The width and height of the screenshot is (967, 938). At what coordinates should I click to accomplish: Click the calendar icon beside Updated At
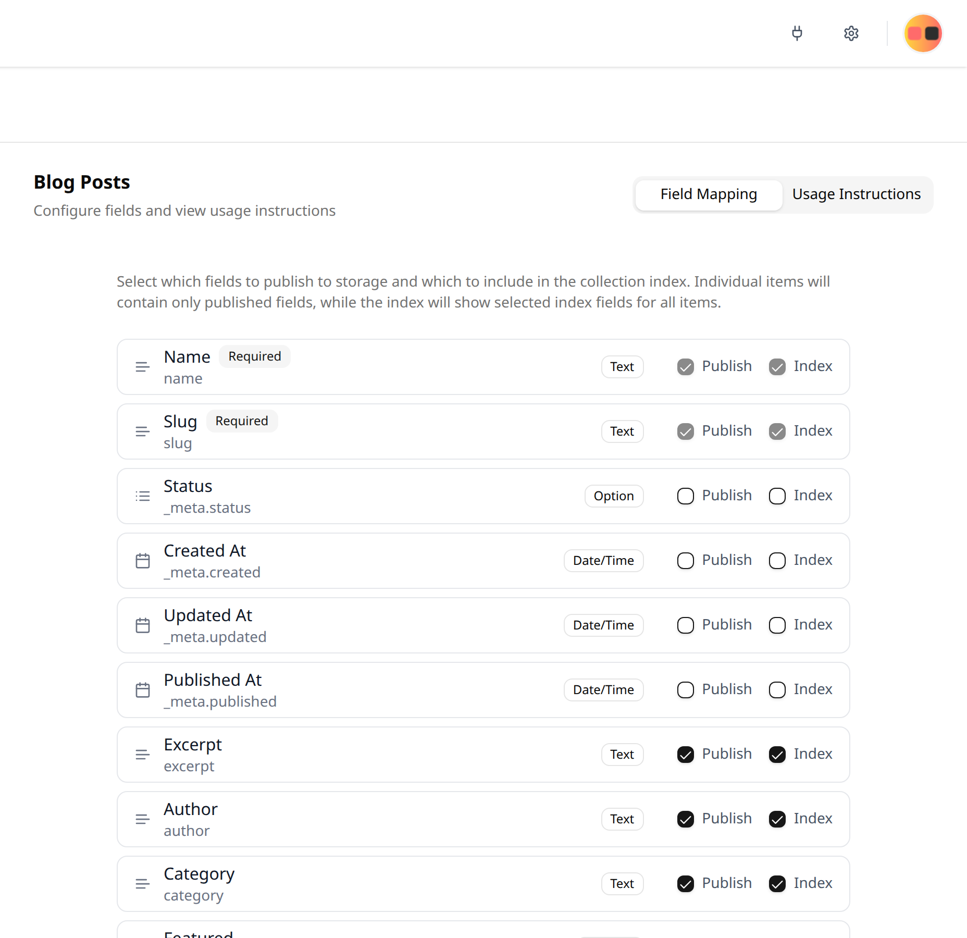pos(142,625)
